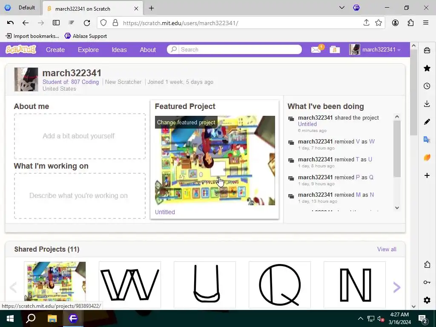Open sidebar bookmarks star icon
The height and width of the screenshot is (327, 436).
pos(427,68)
